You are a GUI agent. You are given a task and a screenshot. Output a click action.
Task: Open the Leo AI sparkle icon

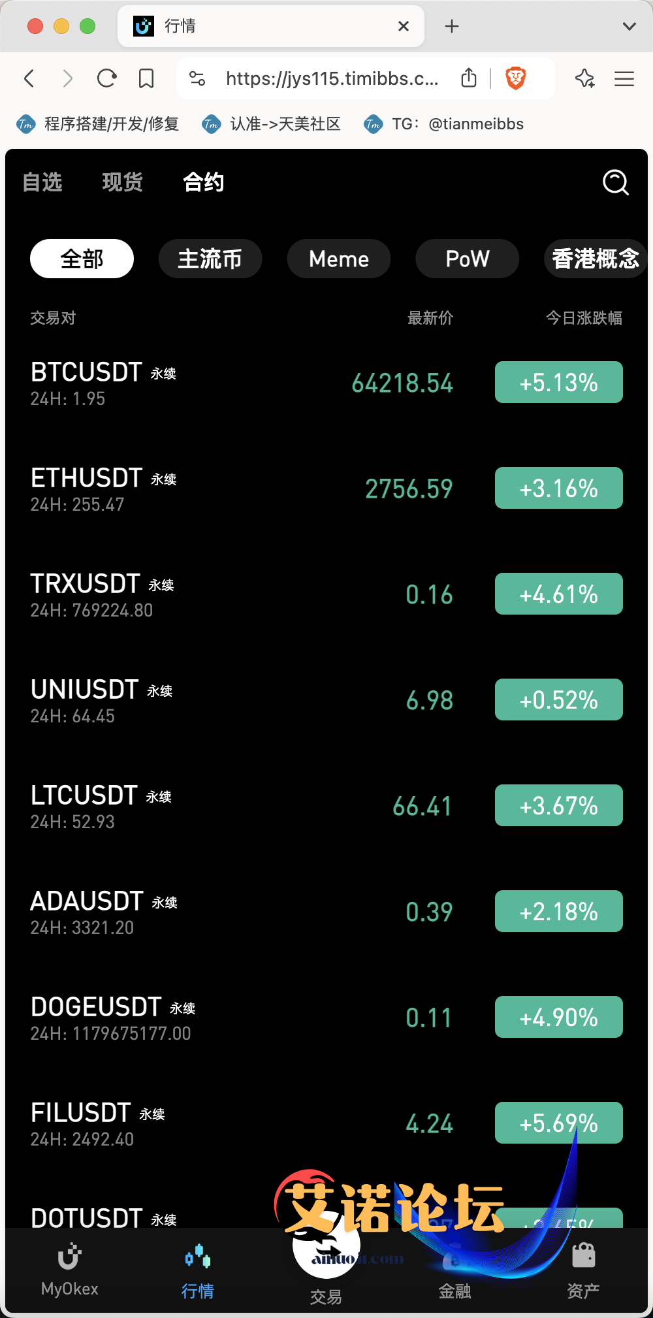pos(585,79)
